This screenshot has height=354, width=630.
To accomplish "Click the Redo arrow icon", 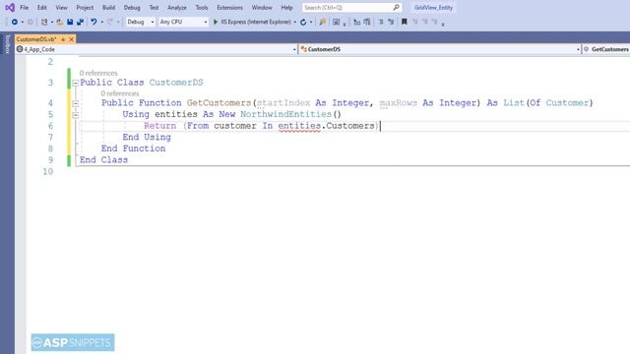I will point(109,22).
